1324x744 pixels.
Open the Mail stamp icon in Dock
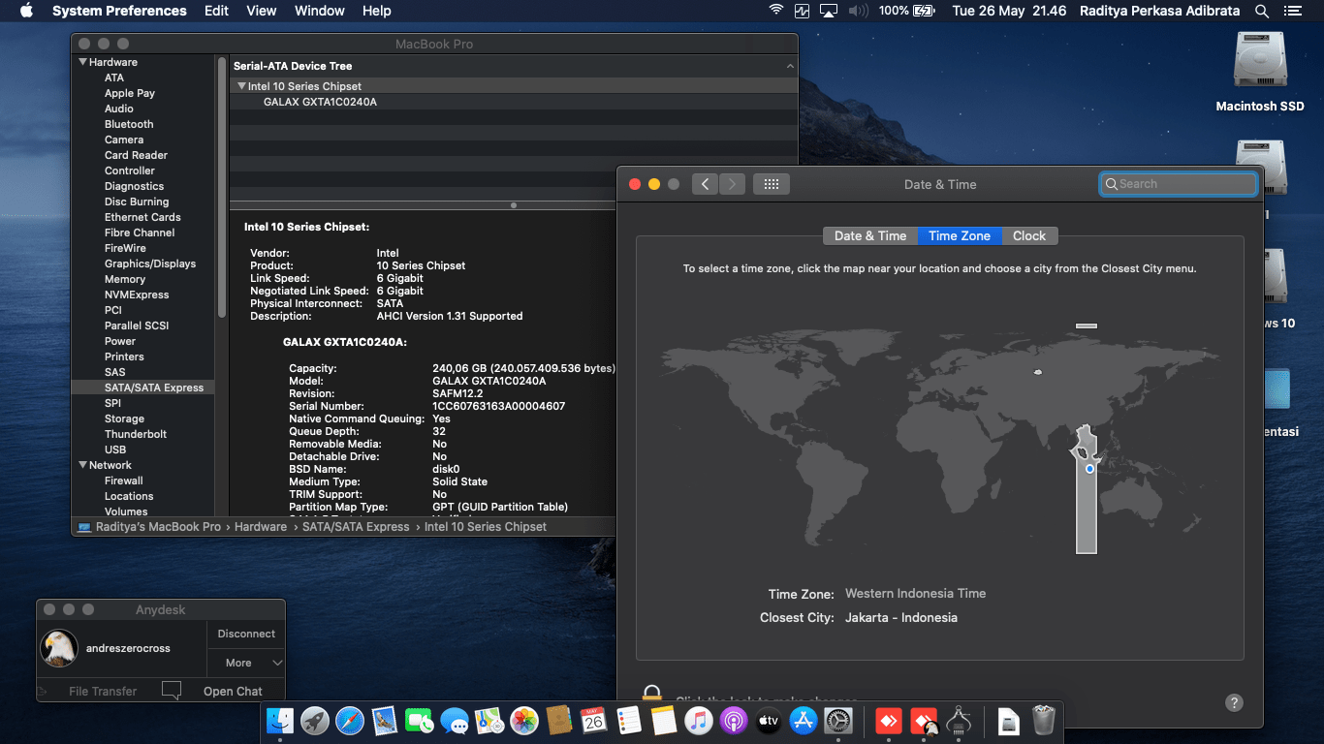coord(385,721)
